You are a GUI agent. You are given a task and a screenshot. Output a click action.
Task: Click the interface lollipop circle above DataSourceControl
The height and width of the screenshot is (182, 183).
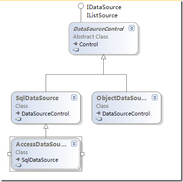(x=81, y=6)
